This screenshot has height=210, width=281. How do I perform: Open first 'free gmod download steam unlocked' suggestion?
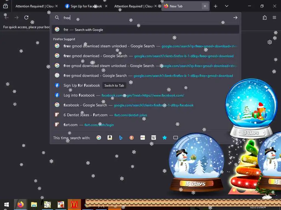(x=145, y=46)
